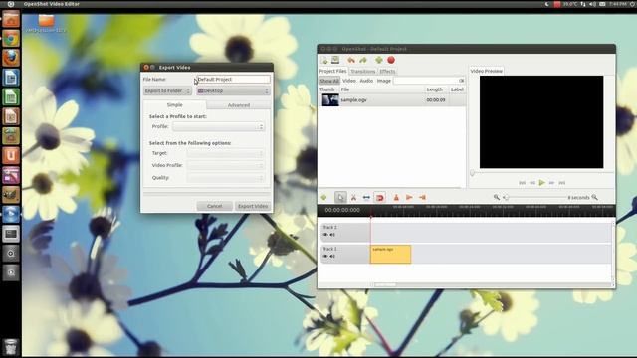This screenshot has height=358, width=637.
Task: Toggle the Snapping magnet tool
Action: [380, 197]
